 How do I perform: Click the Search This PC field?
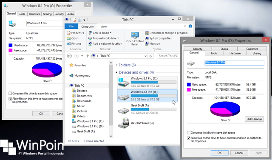[168, 56]
